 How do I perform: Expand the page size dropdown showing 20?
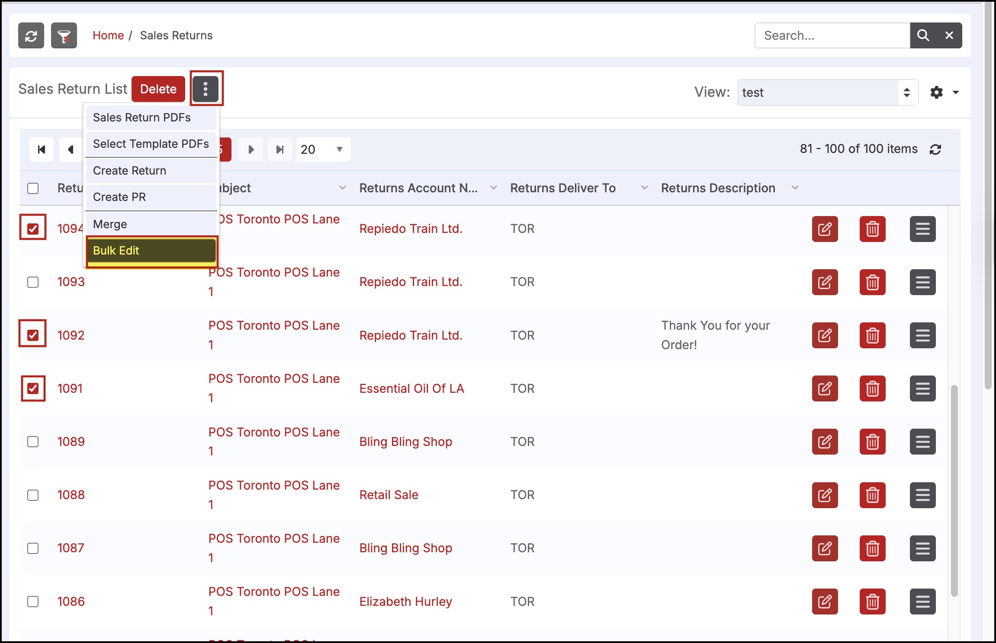(323, 150)
